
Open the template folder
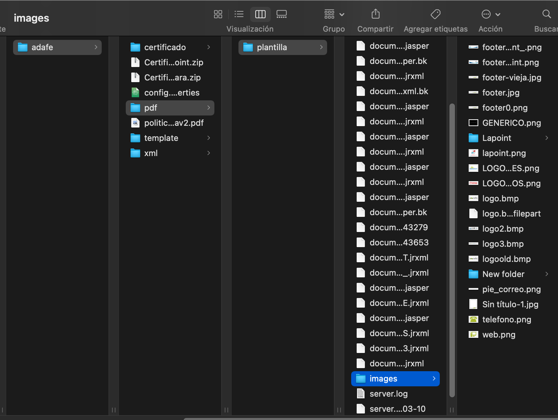click(161, 138)
